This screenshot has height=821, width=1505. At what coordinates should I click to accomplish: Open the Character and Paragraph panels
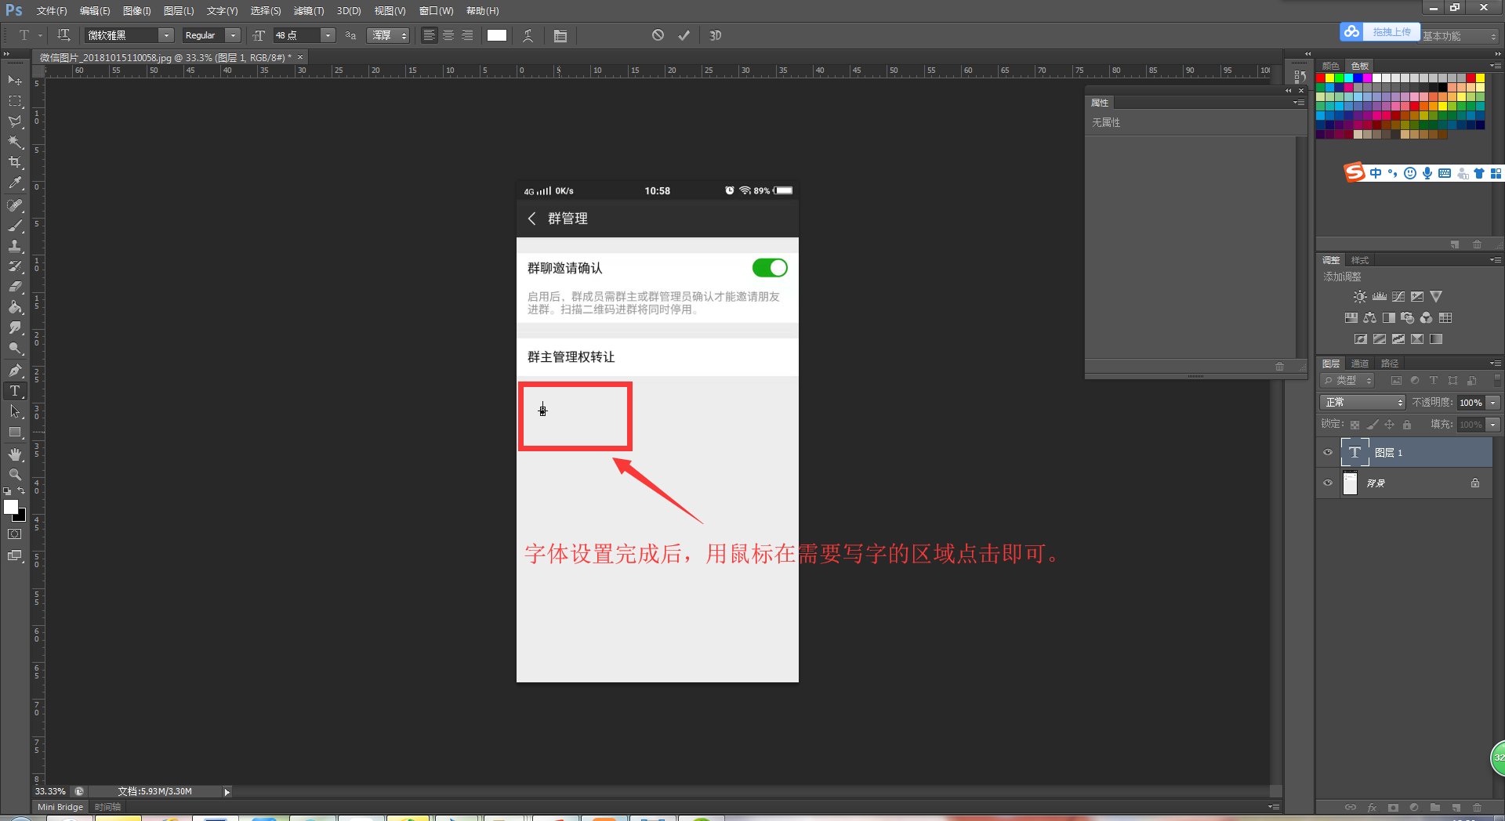pyautogui.click(x=560, y=35)
